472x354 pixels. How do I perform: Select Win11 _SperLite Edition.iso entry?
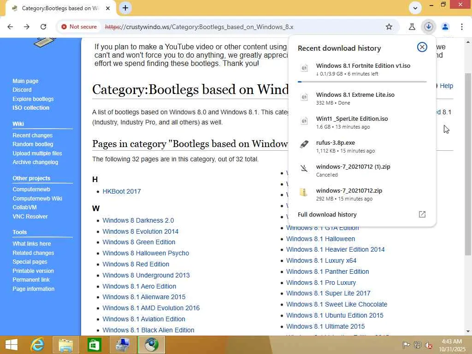(362, 123)
